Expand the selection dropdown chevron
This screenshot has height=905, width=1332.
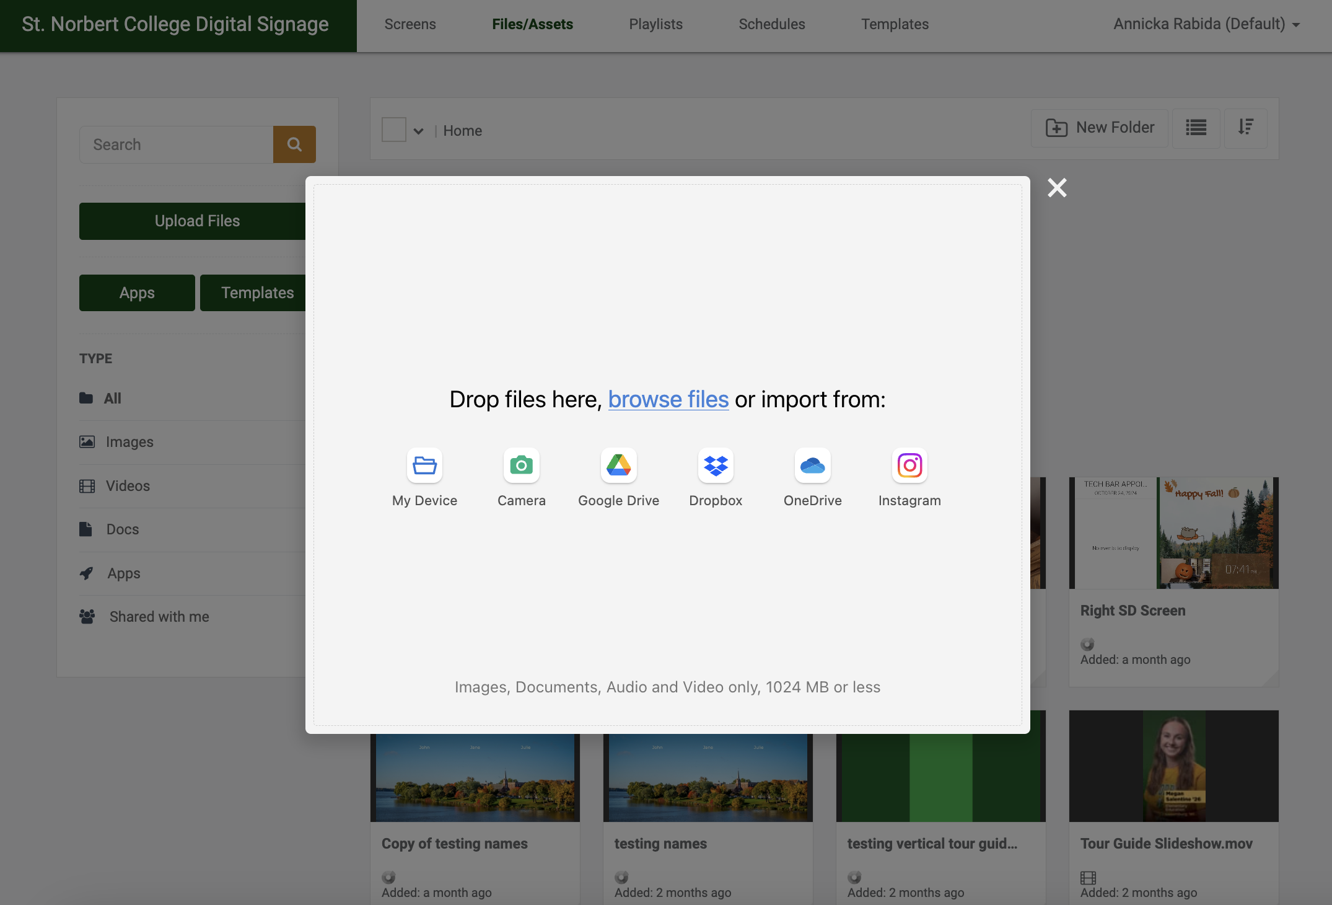[x=418, y=131]
